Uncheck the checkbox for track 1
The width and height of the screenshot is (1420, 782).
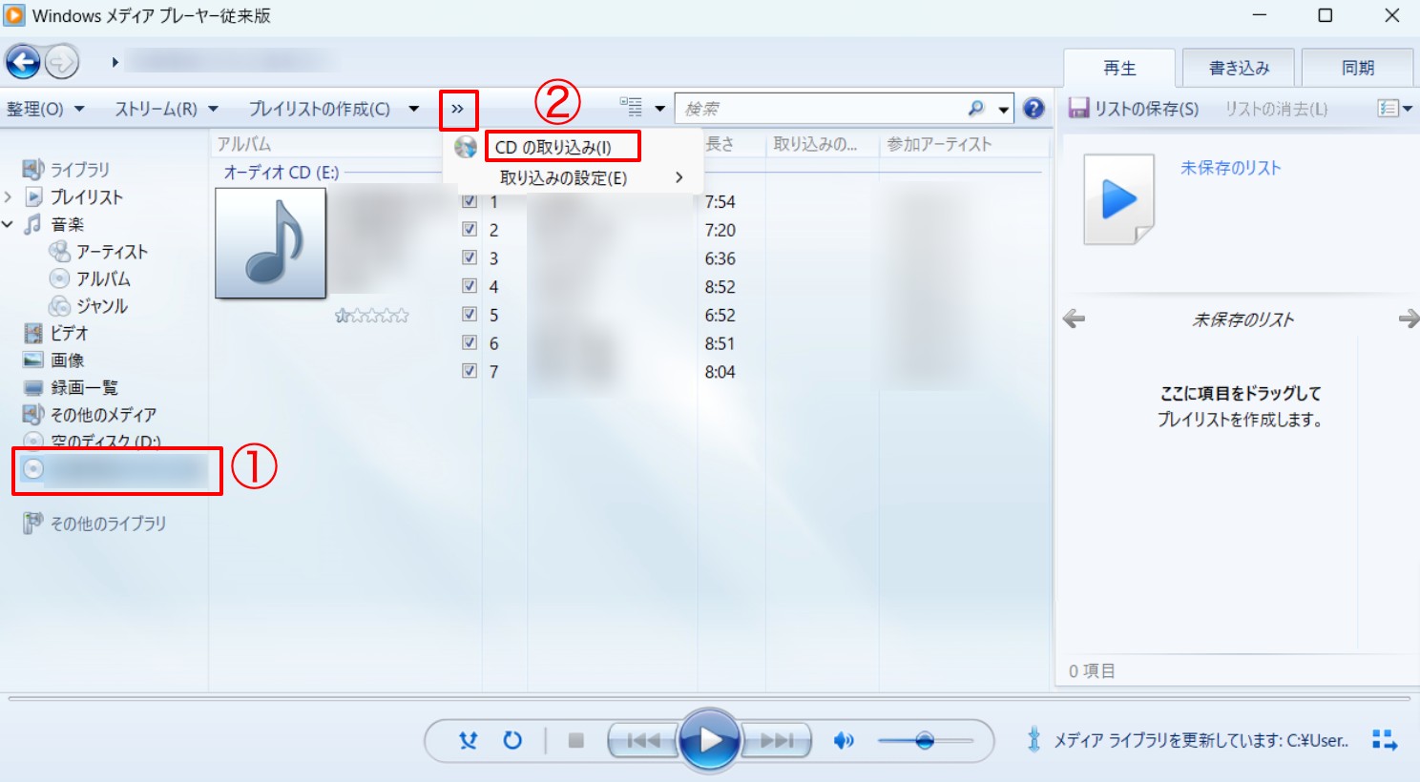[x=470, y=202]
